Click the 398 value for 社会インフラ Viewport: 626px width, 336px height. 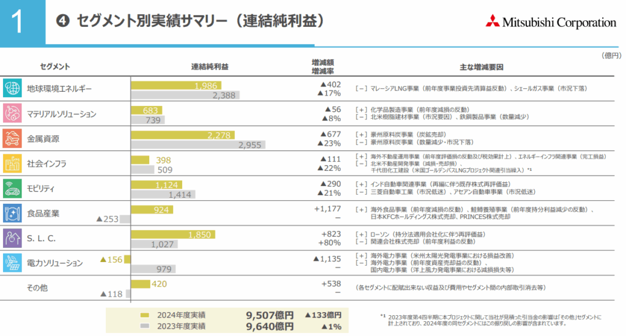point(163,160)
